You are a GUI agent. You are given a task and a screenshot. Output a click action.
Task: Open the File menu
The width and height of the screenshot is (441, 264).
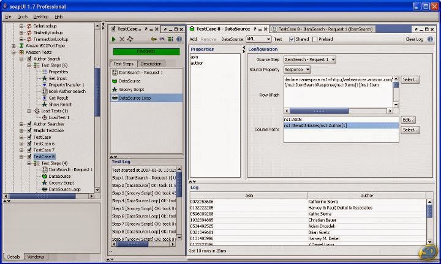(x=8, y=17)
